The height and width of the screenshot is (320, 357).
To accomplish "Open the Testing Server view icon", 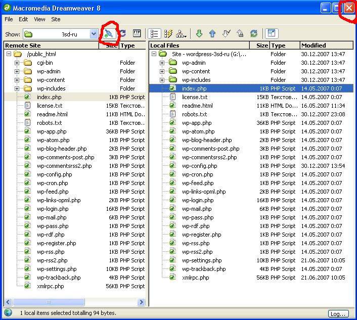I will [168, 34].
